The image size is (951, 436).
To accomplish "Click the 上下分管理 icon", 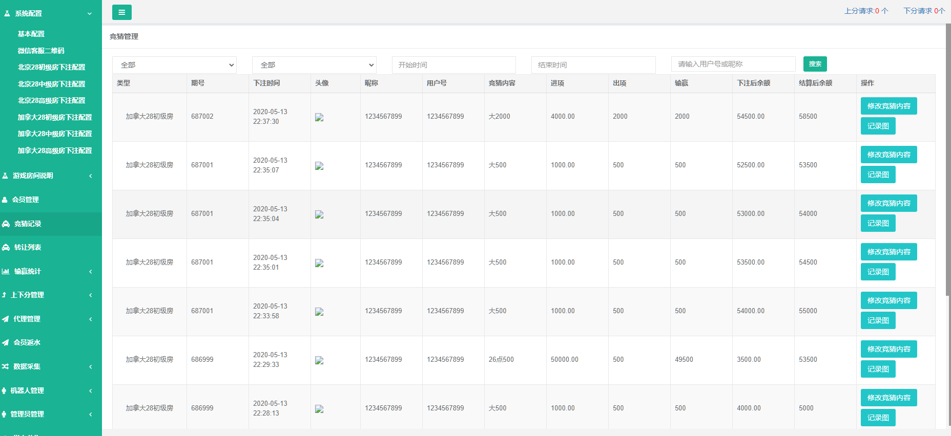I will point(4,295).
